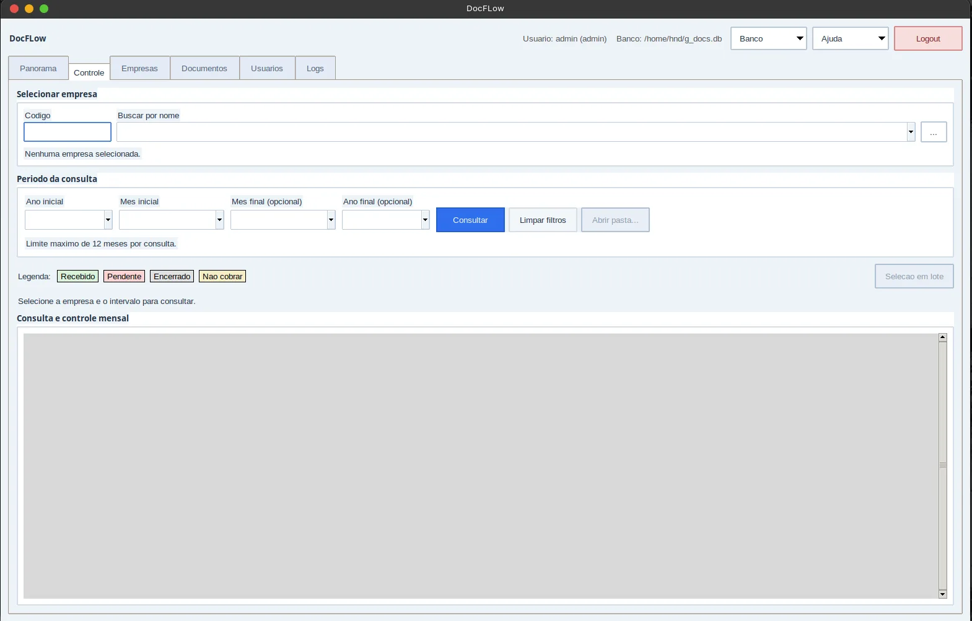
Task: Expand the Buscar por nome dropdown arrow
Action: pyautogui.click(x=911, y=132)
